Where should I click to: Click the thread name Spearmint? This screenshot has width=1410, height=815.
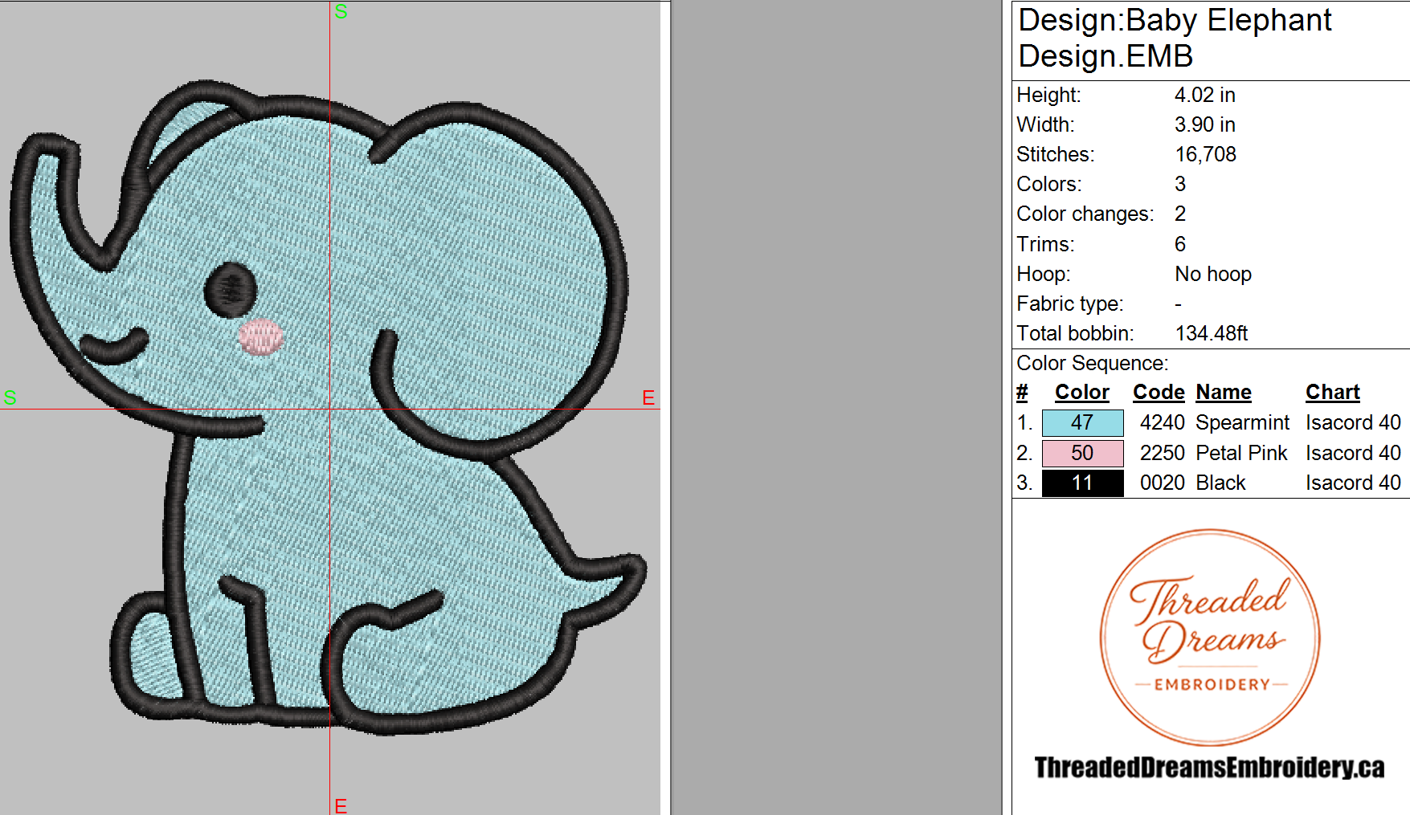tap(1242, 422)
